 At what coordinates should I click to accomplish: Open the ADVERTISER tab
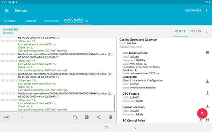51,21
